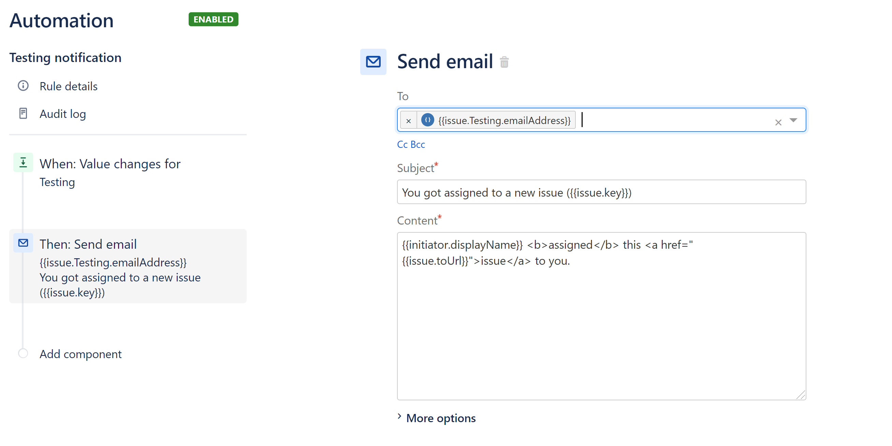Show the Cc field
892x446 pixels.
point(402,144)
